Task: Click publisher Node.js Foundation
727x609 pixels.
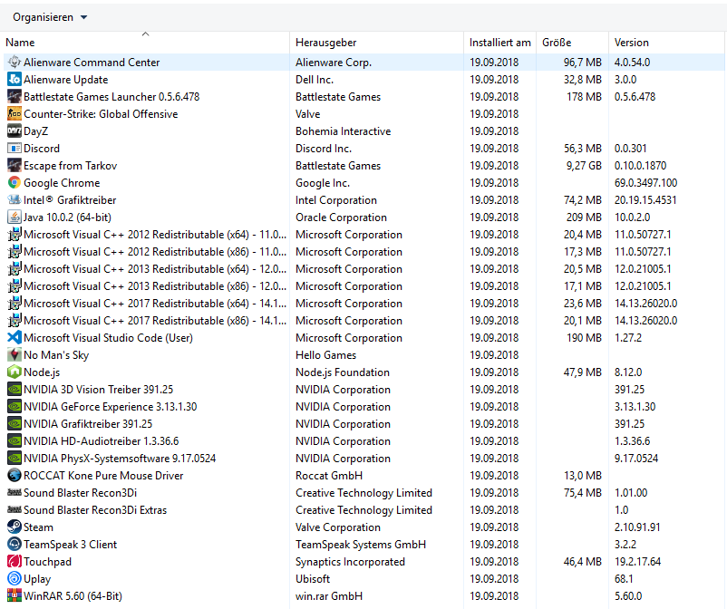Action: [343, 372]
